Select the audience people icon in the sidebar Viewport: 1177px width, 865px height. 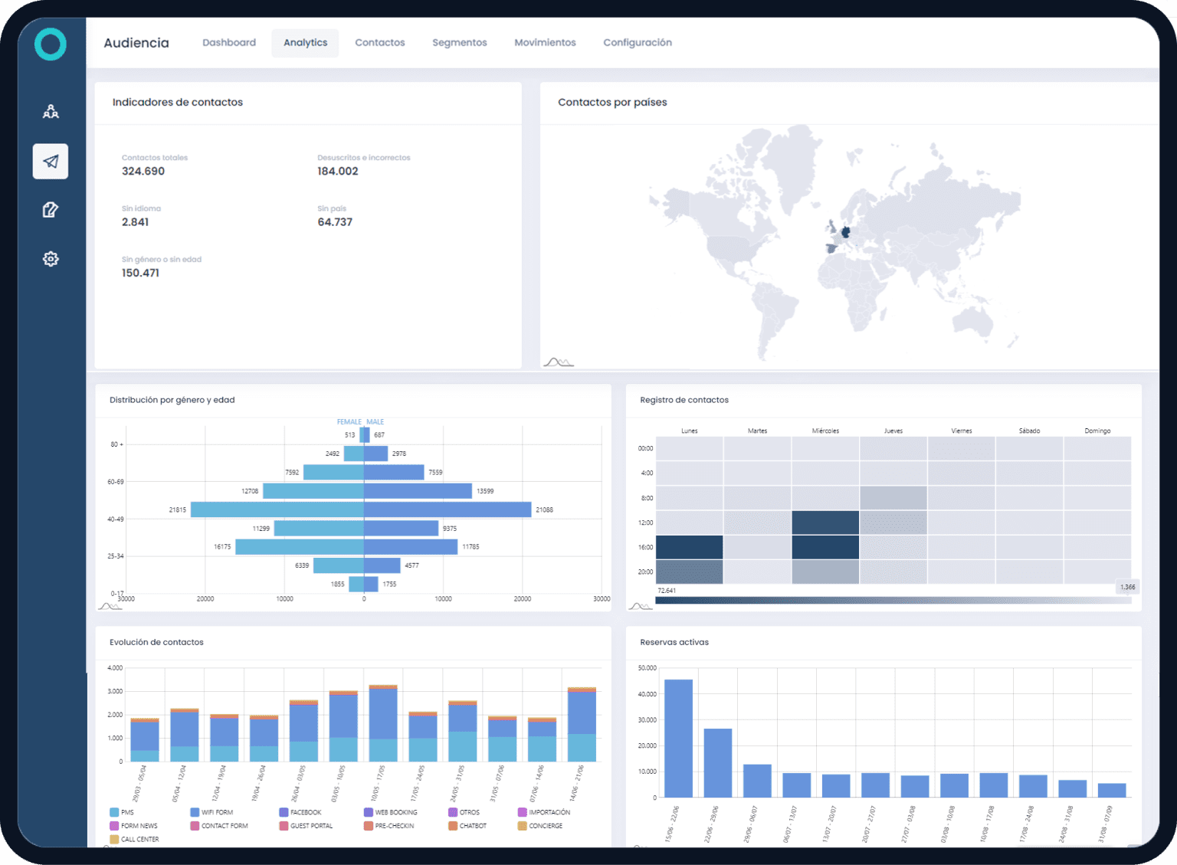(x=50, y=110)
